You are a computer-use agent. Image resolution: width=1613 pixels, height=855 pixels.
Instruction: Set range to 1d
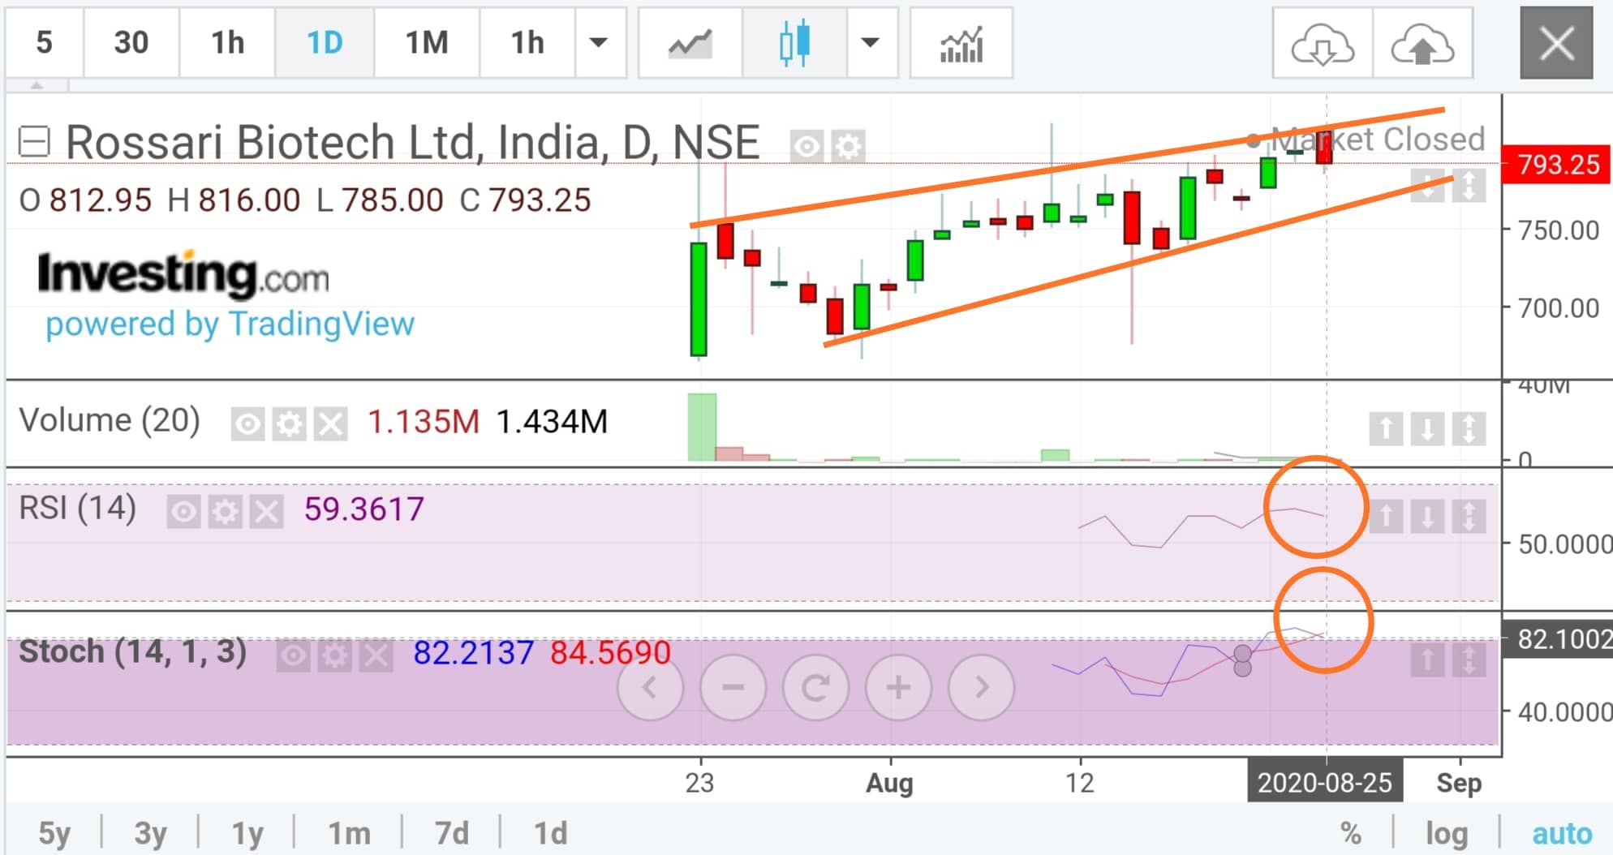tap(550, 833)
